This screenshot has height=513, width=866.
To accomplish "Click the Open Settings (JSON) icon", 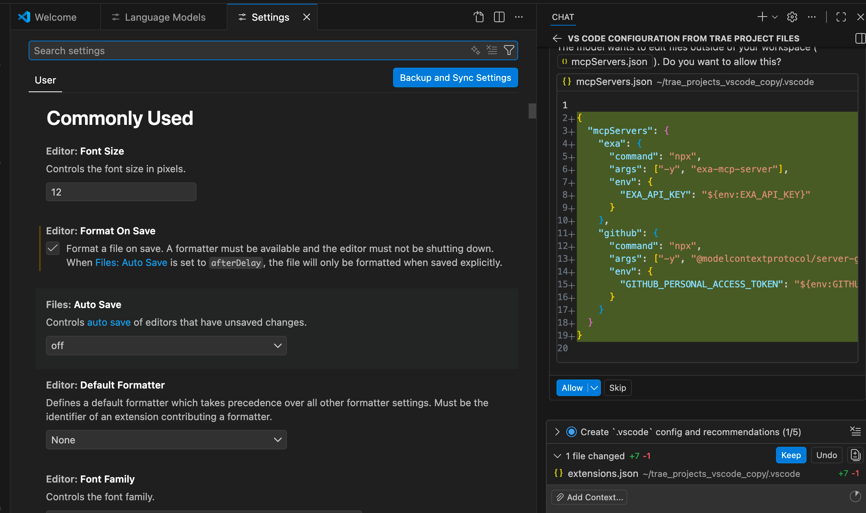I will point(479,17).
